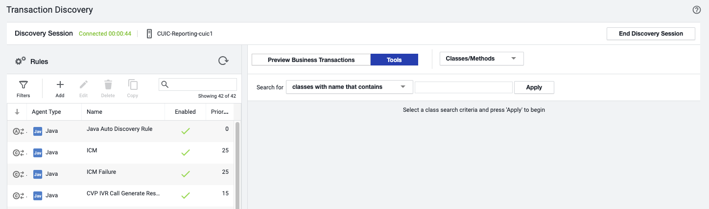The image size is (709, 209).
Task: Click End Discovery Session button
Action: 651,34
